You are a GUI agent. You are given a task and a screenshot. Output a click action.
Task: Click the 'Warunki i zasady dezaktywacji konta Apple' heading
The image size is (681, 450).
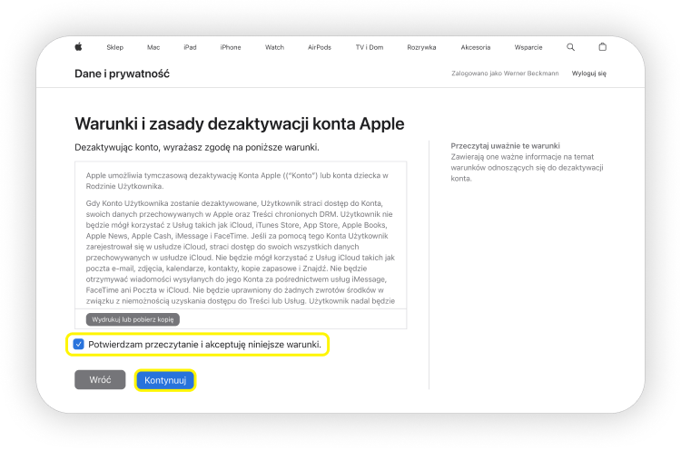click(x=240, y=123)
